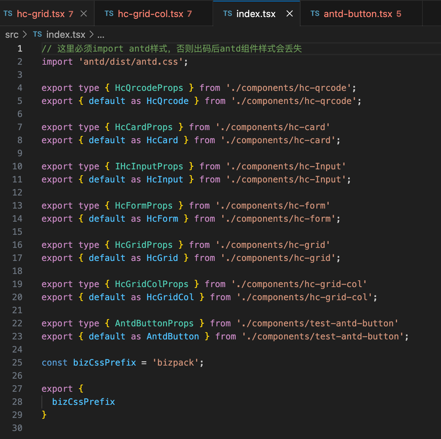Open the index.tsx breadcrumb dropdown
The height and width of the screenshot is (439, 441).
66,35
